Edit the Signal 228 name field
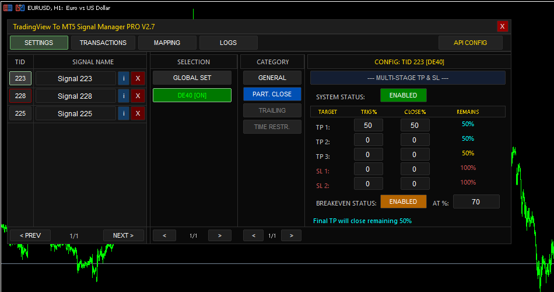554x292 pixels. click(75, 96)
